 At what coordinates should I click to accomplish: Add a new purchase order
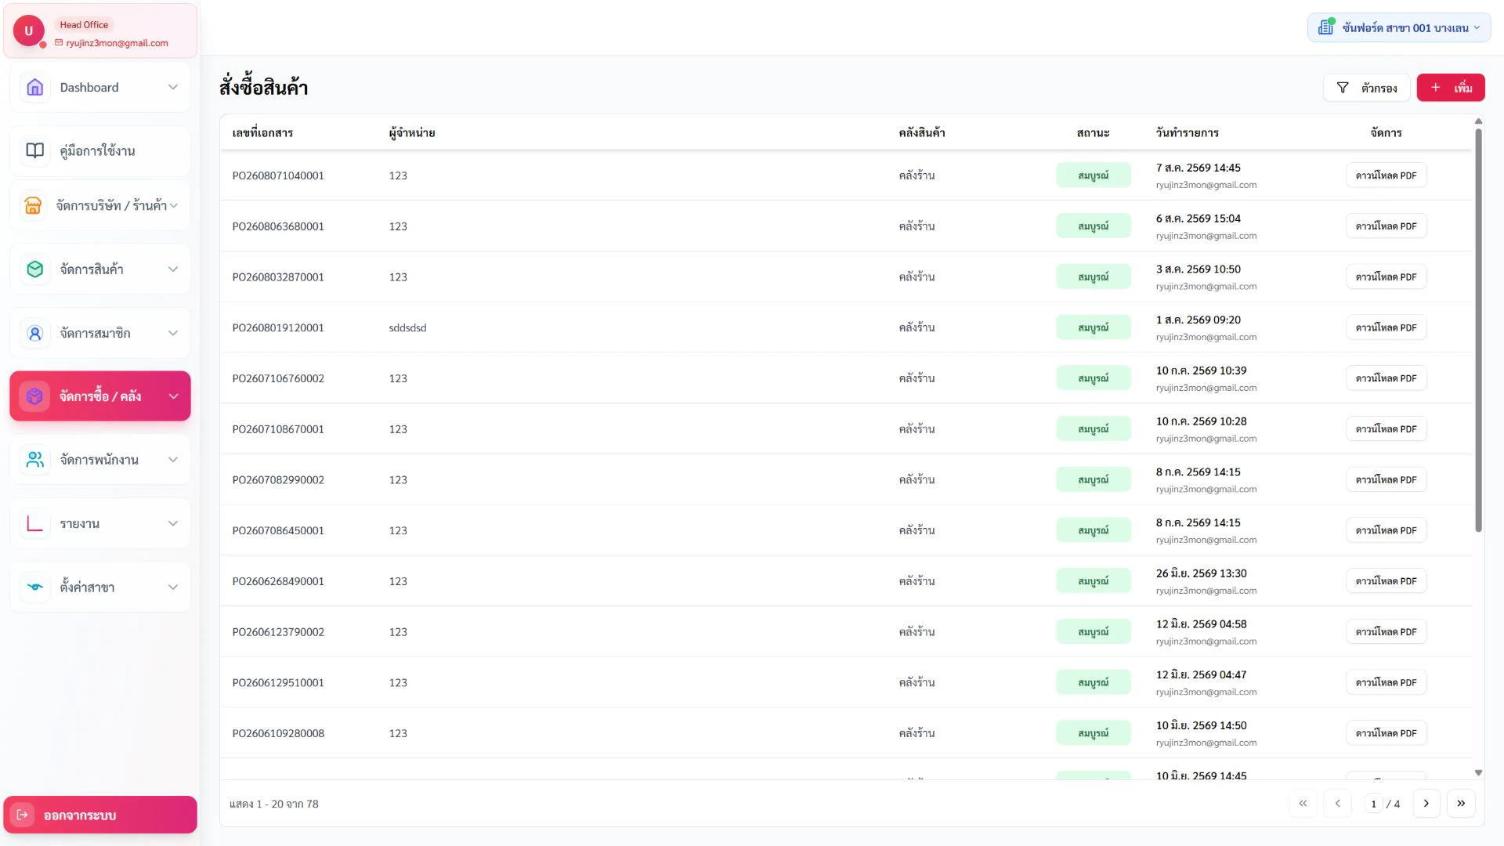(x=1450, y=88)
